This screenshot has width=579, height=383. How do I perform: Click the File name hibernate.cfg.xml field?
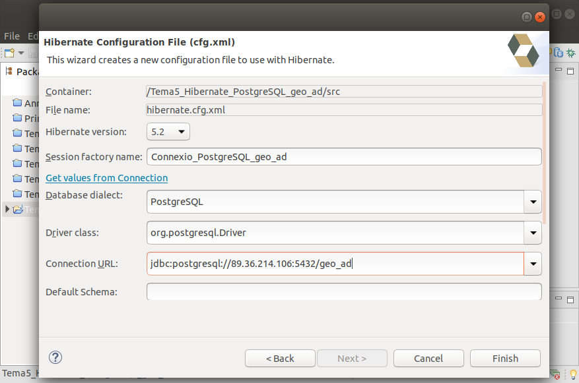pos(344,110)
